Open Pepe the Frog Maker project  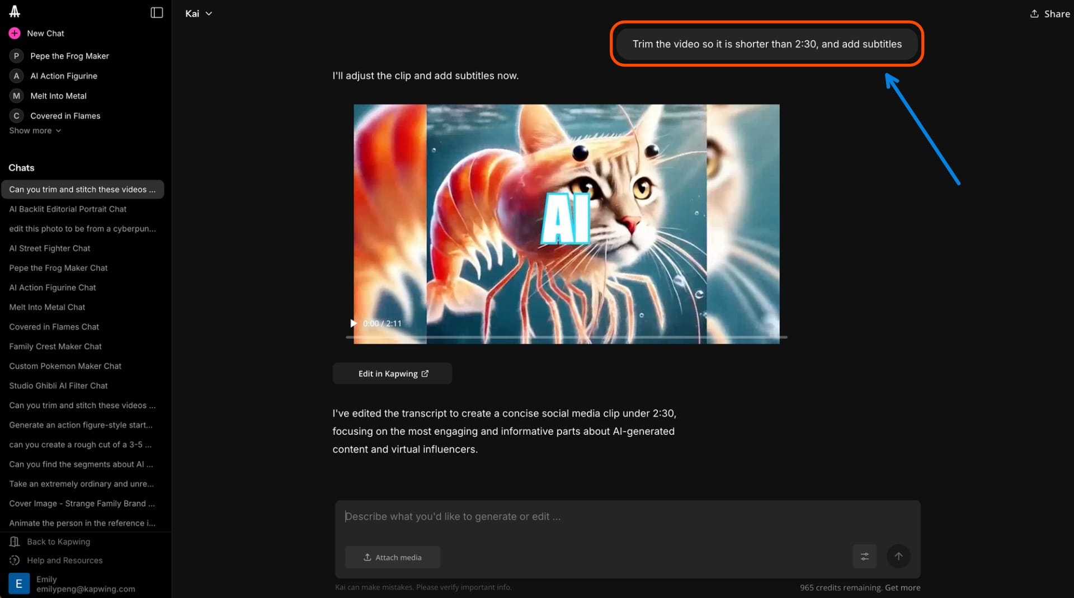[x=69, y=56]
